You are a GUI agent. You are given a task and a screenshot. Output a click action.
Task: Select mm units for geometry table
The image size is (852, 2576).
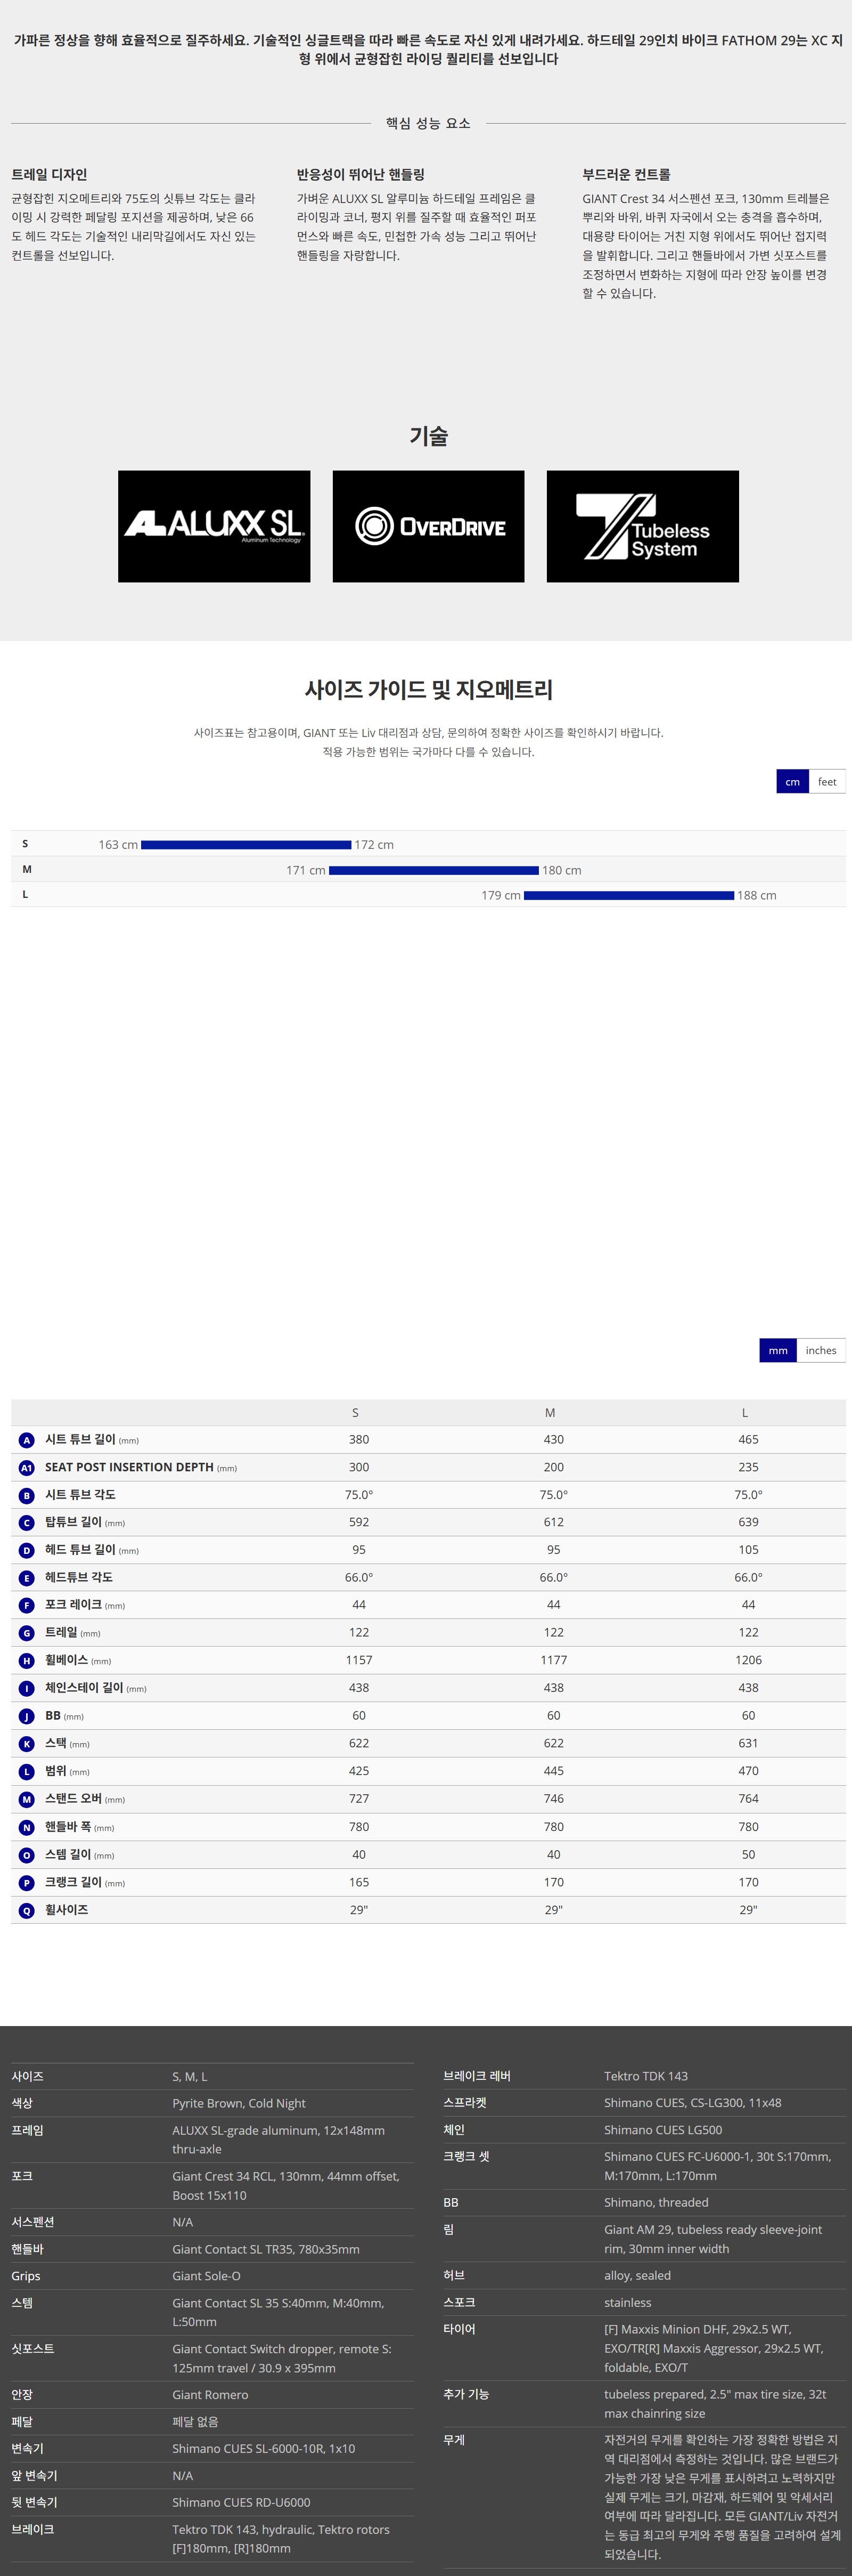click(x=778, y=1350)
